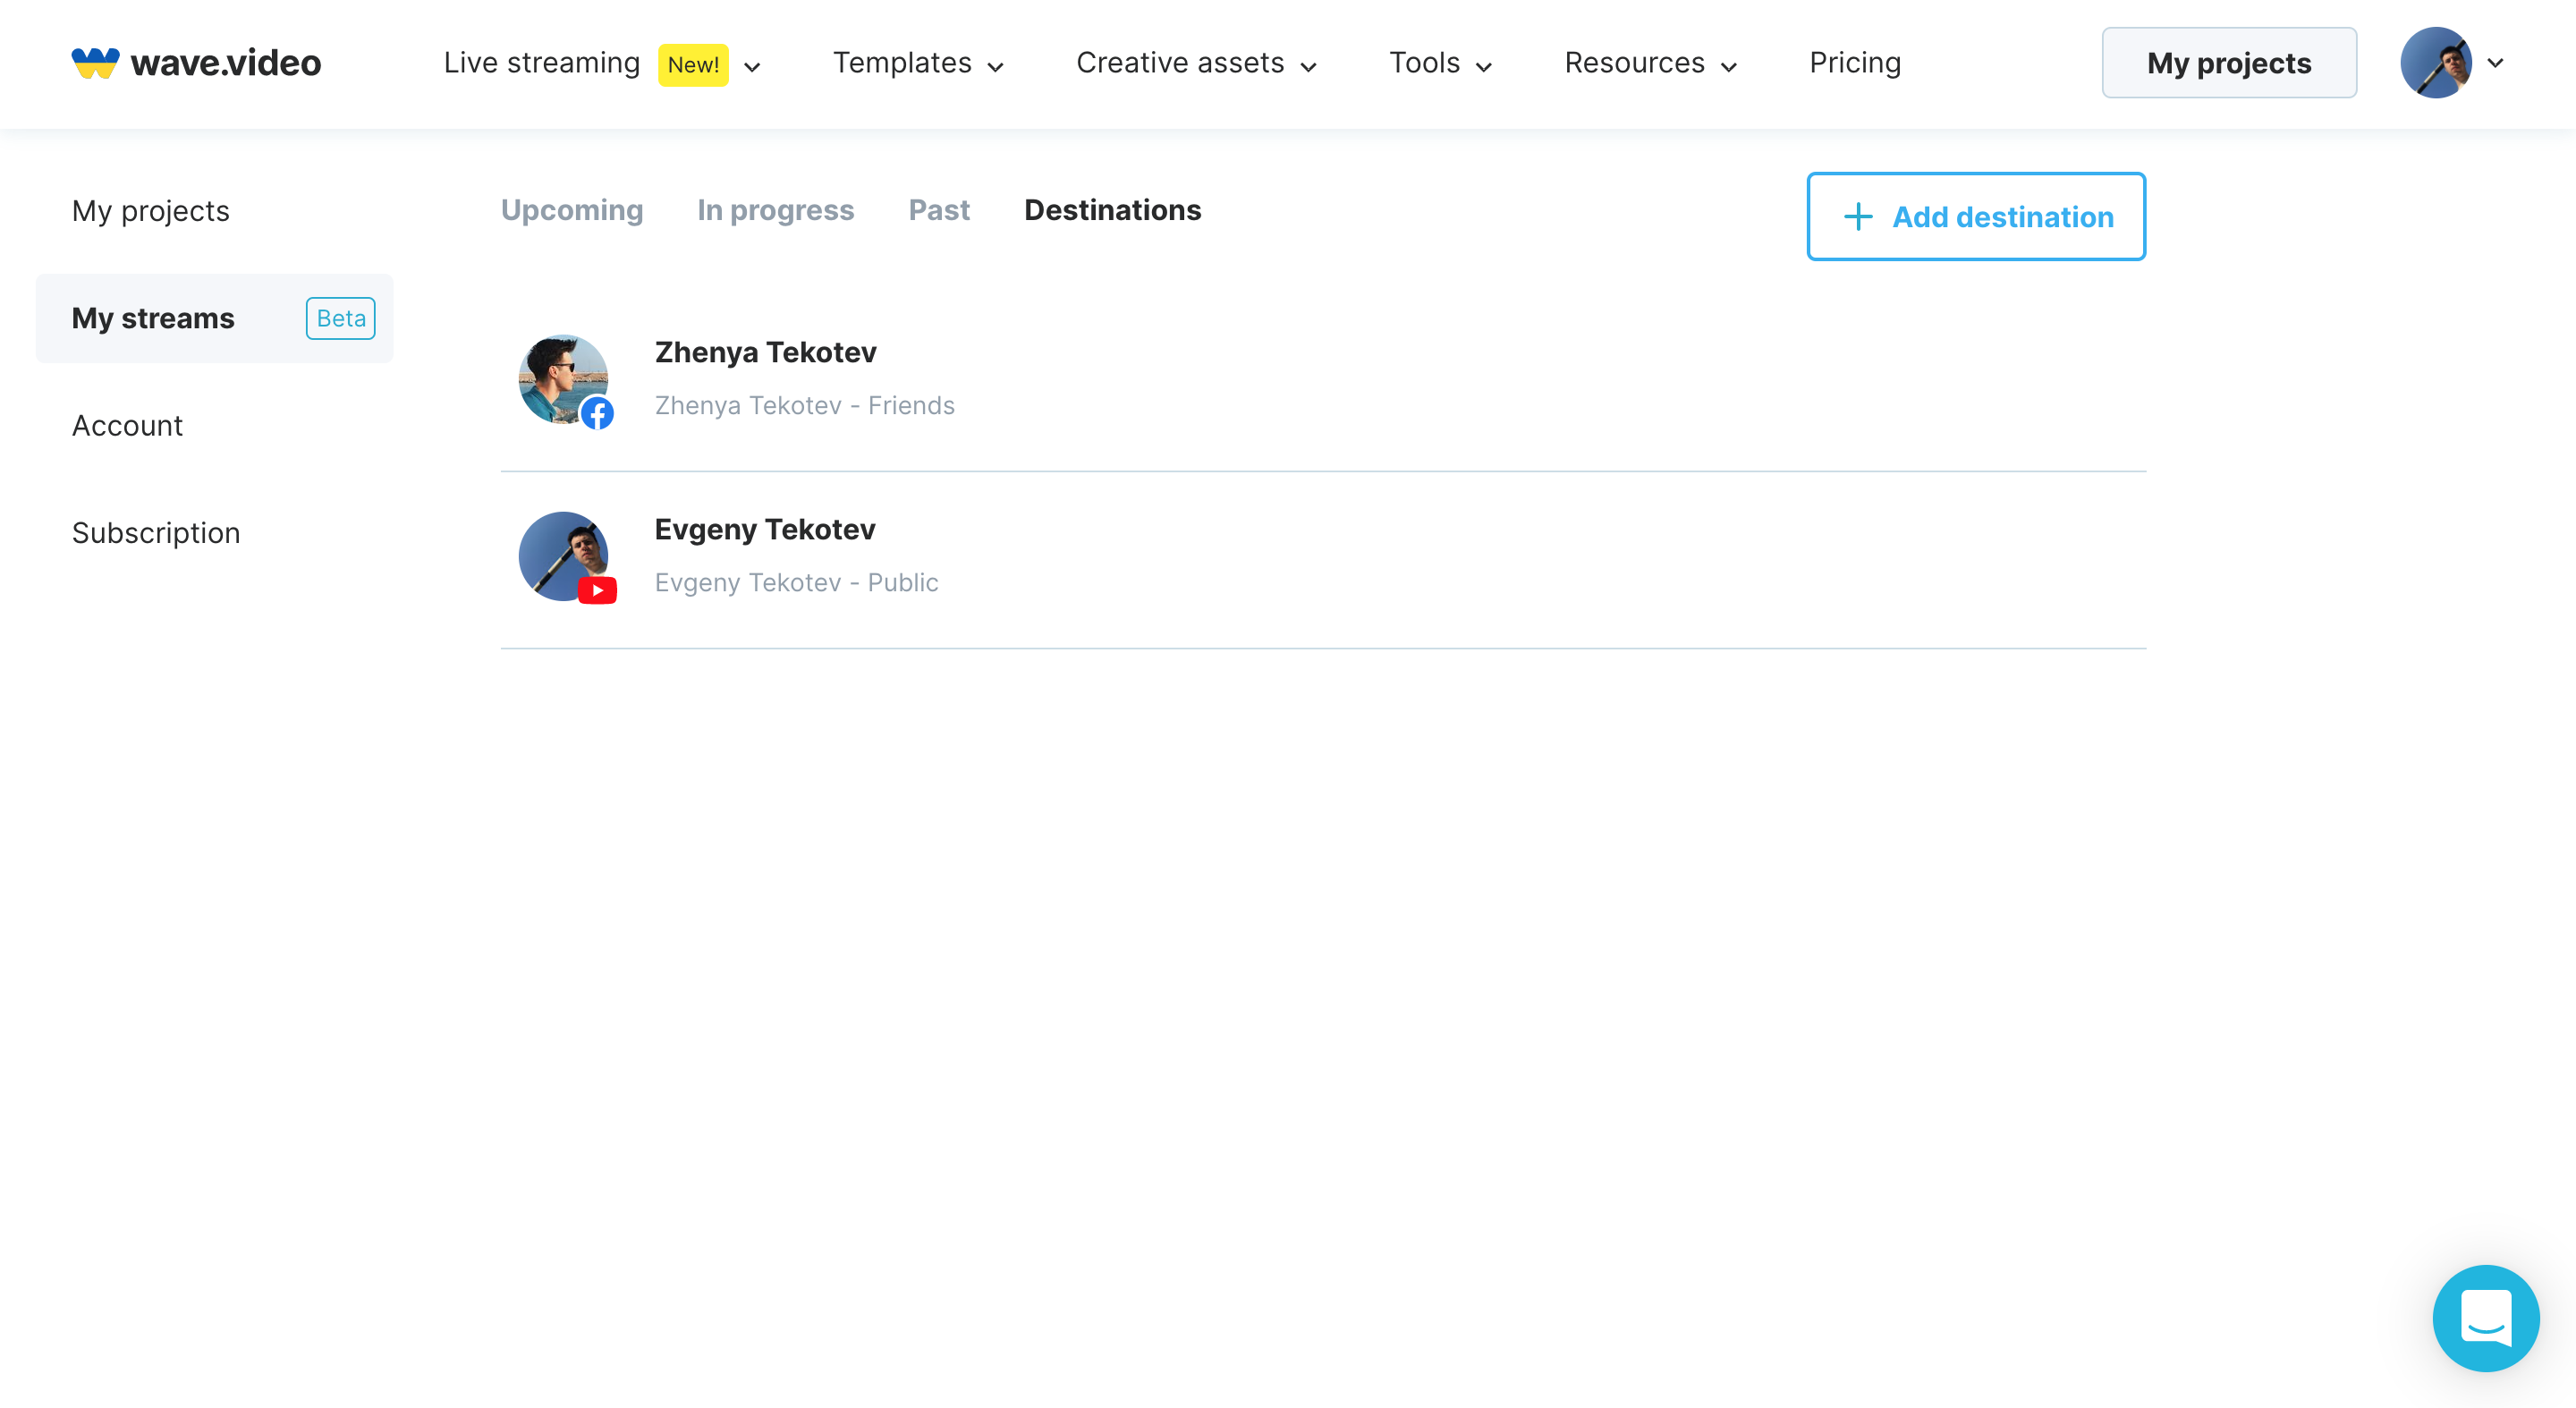Image resolution: width=2576 pixels, height=1408 pixels.
Task: Click the Beta badge on My streams
Action: pos(340,318)
